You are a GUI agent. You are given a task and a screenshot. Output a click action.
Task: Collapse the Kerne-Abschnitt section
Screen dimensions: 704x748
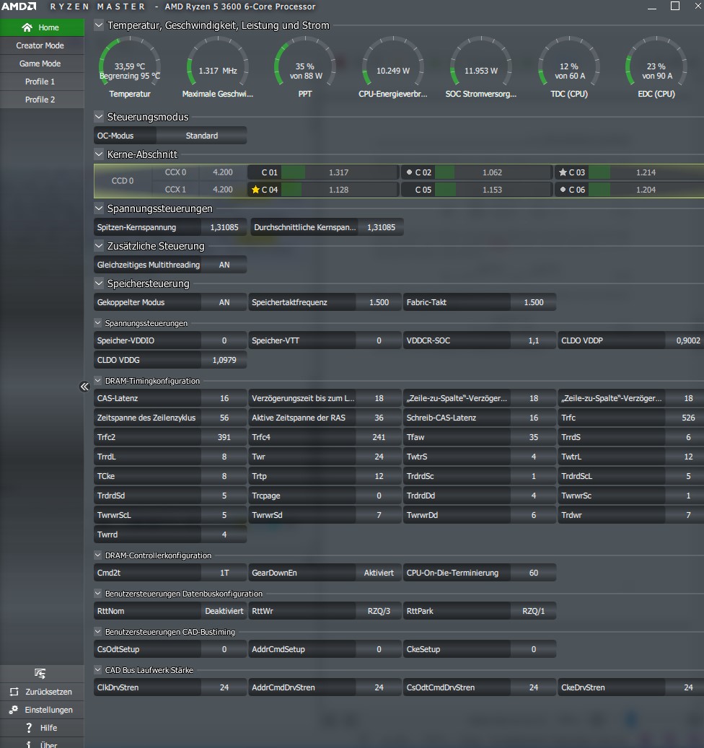pos(99,154)
